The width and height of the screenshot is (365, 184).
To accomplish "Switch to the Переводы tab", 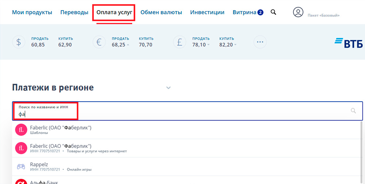I will click(x=74, y=12).
